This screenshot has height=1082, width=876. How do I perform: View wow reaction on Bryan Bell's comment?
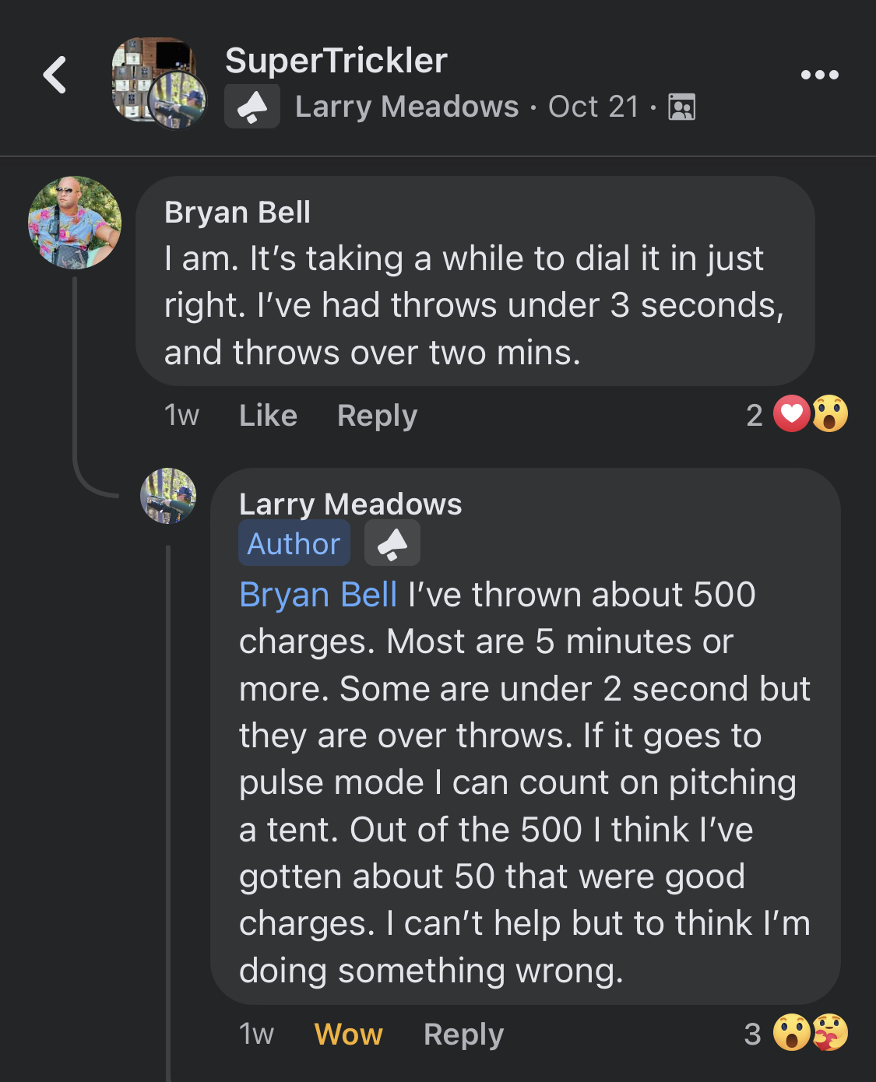click(830, 414)
